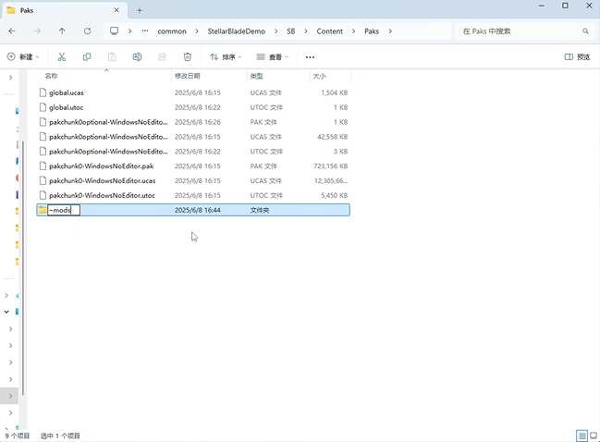Go up one folder with Up arrow
Screen dimensions: 600x442
[62, 31]
